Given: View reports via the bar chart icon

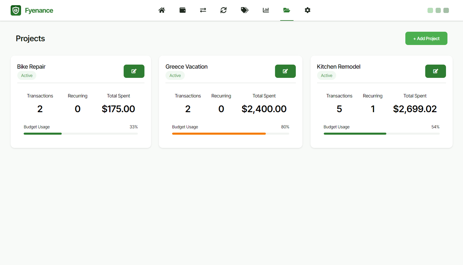Looking at the screenshot, I should [265, 10].
